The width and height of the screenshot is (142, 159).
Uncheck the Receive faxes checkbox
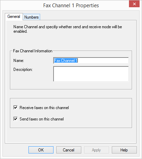click(x=15, y=108)
